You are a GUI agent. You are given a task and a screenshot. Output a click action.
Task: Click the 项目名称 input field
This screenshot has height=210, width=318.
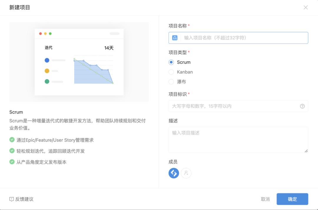pyautogui.click(x=238, y=38)
